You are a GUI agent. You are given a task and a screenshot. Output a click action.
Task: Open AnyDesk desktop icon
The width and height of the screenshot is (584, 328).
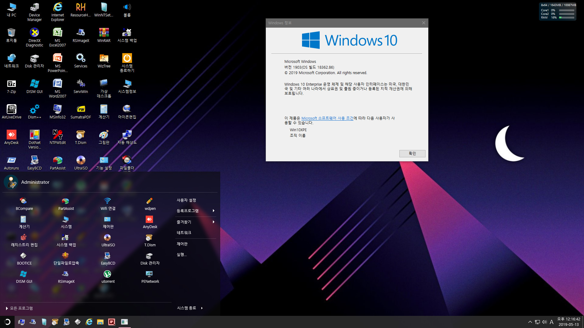click(x=11, y=137)
